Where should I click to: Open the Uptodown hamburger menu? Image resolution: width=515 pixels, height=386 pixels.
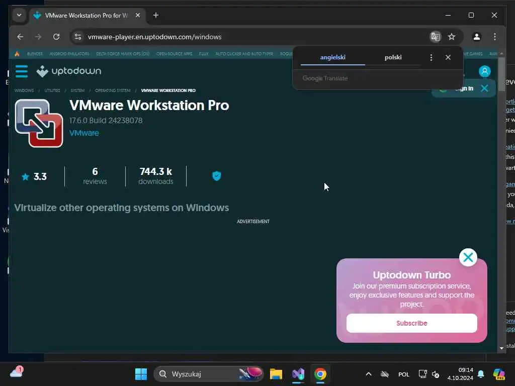point(22,71)
